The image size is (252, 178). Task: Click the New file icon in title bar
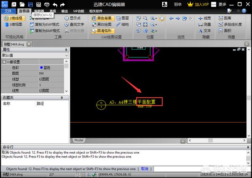(14, 4)
